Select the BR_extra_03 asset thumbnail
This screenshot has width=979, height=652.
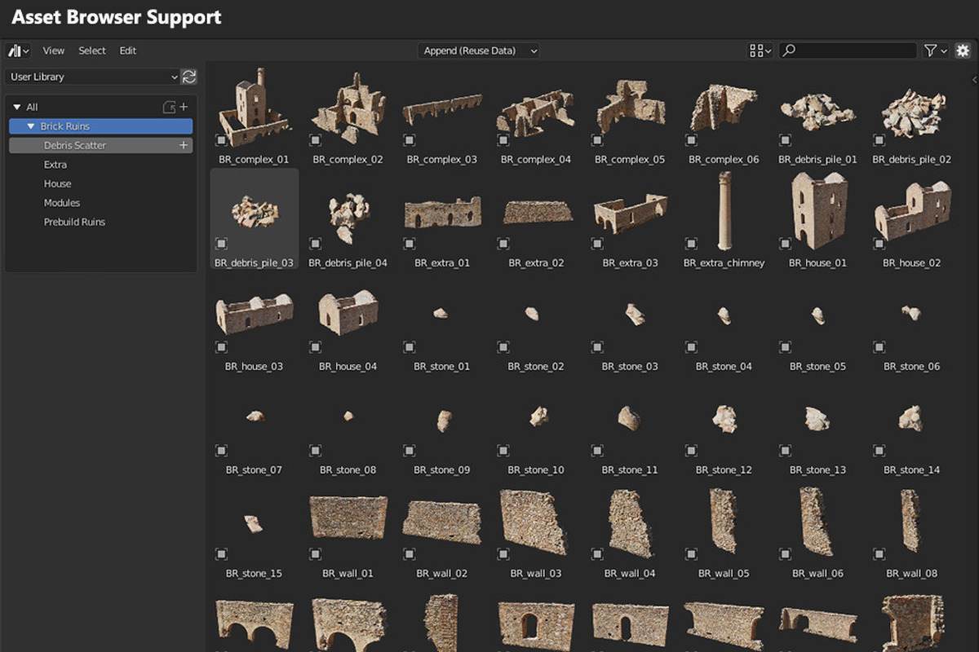(630, 212)
